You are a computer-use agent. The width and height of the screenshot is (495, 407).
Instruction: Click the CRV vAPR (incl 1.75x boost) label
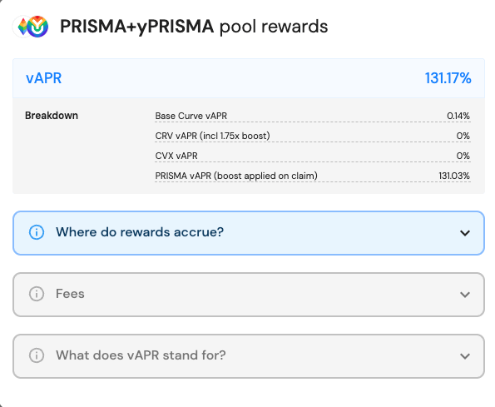click(x=212, y=136)
